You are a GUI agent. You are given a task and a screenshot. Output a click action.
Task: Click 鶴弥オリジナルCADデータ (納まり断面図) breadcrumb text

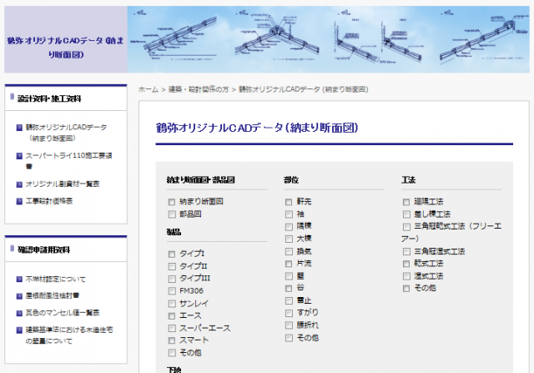(x=304, y=89)
